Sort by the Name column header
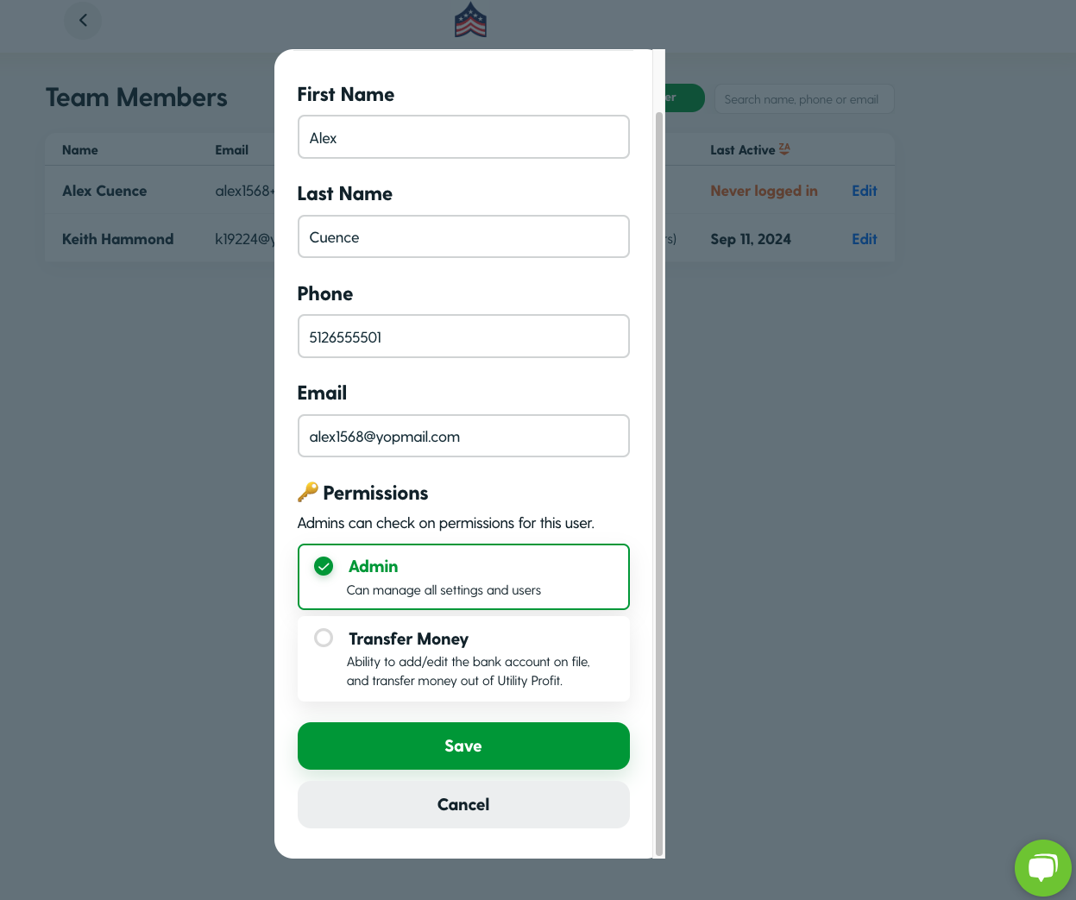 pos(80,150)
